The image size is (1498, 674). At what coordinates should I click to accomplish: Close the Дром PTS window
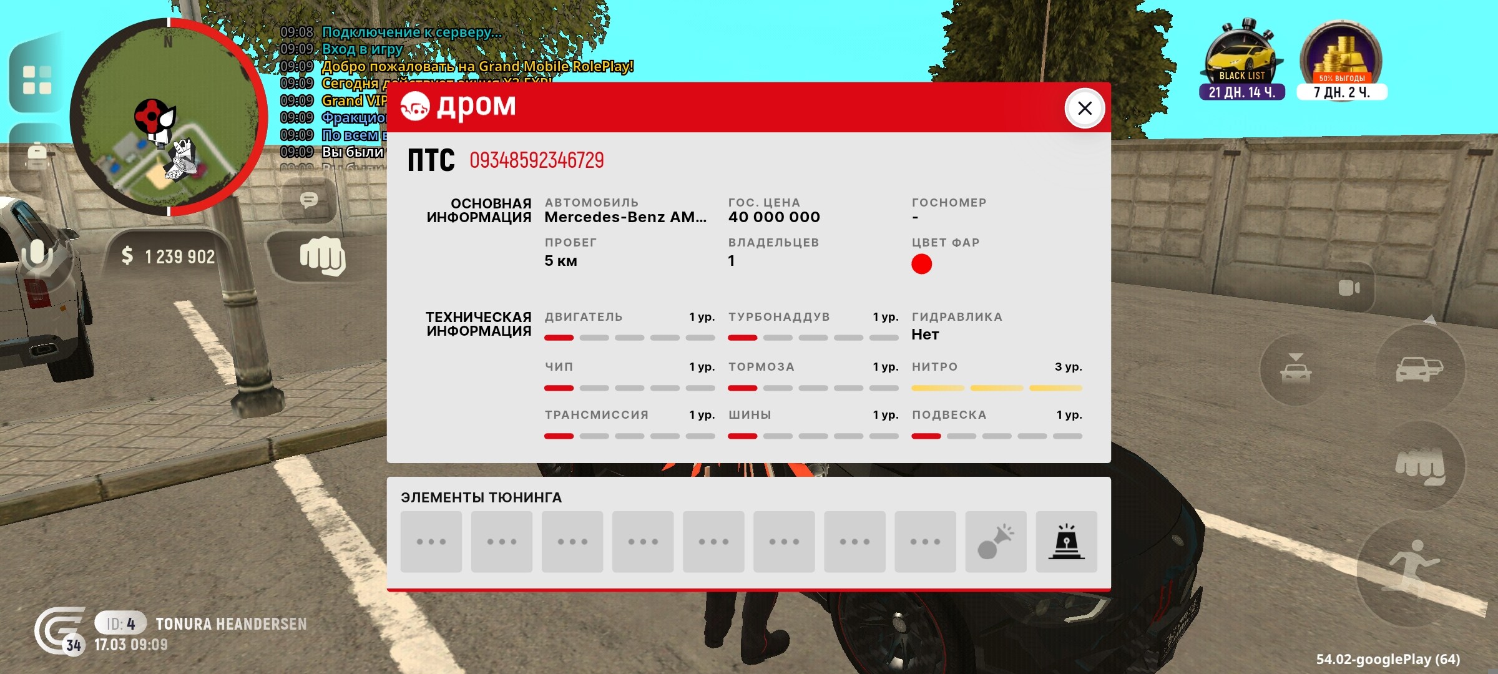[x=1084, y=108]
